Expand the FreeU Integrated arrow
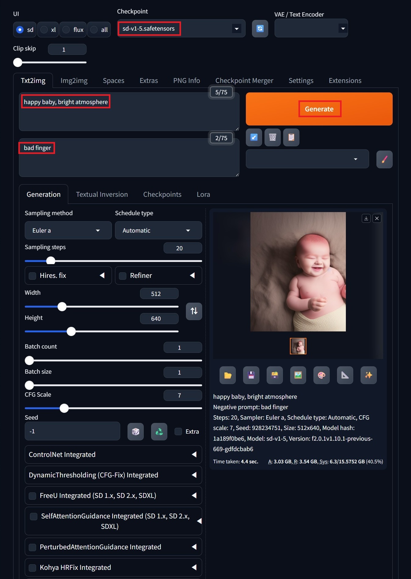 194,495
